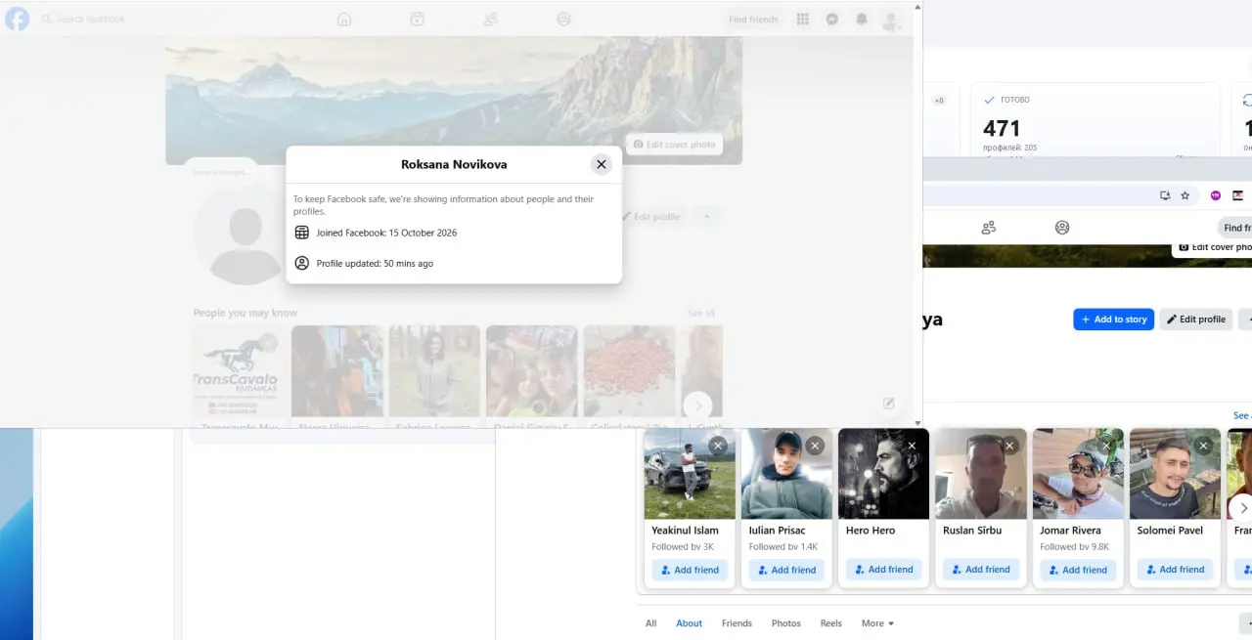This screenshot has width=1252, height=640.
Task: Go to the Photos tab
Action: point(785,623)
